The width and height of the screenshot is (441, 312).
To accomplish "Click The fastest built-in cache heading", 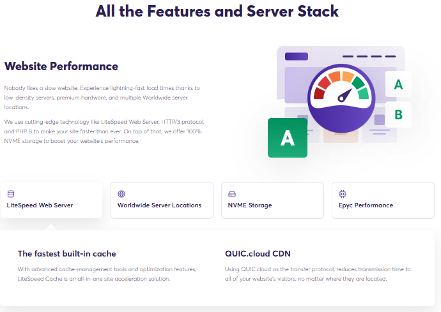I will (66, 253).
